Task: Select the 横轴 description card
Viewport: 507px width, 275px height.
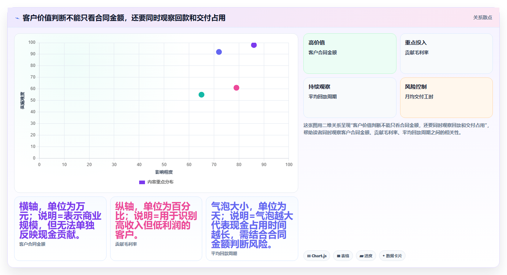Action: pos(60,229)
